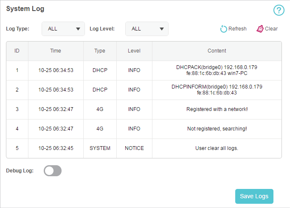Click the Refresh text link
Viewport: 290px width, 208px height.
coord(237,29)
